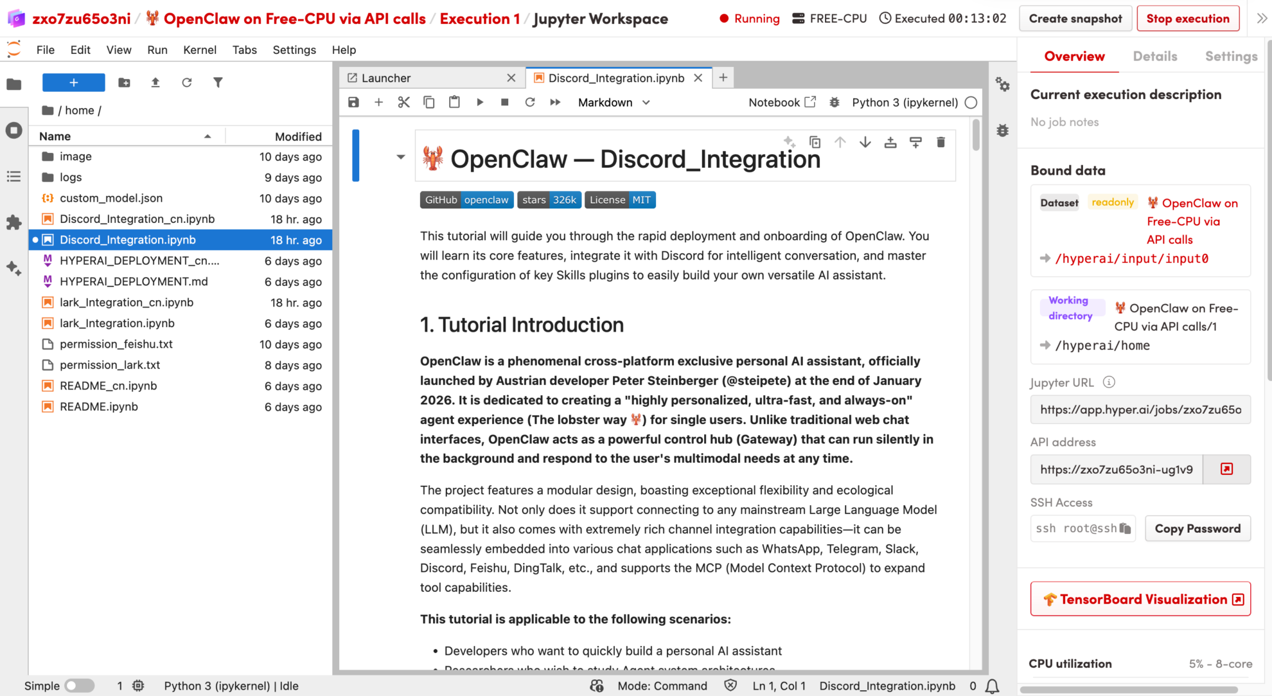Image resolution: width=1272 pixels, height=696 pixels.
Task: Refresh the file browser list
Action: point(186,82)
